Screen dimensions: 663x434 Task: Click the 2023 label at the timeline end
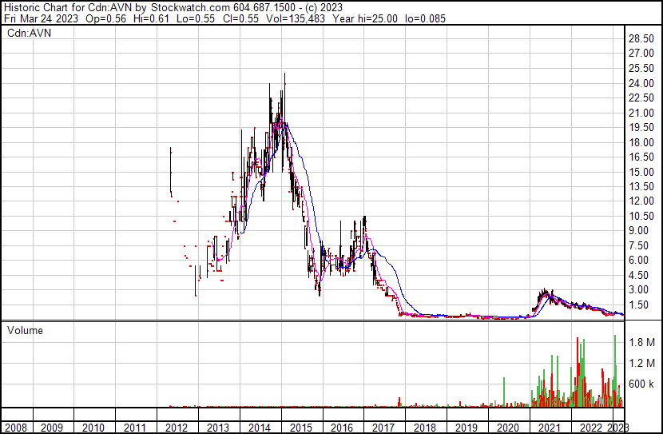click(618, 428)
